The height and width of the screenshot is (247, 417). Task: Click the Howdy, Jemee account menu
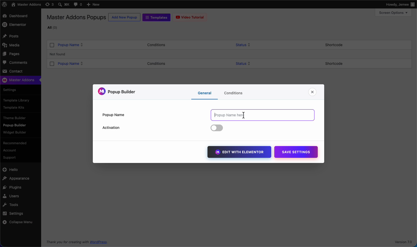point(400,4)
